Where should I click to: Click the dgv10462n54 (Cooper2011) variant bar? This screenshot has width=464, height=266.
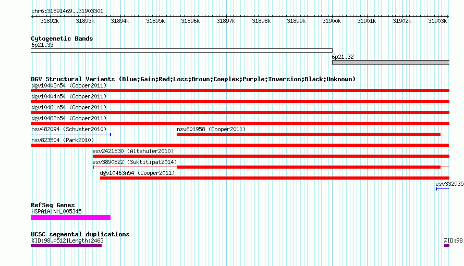[240, 123]
